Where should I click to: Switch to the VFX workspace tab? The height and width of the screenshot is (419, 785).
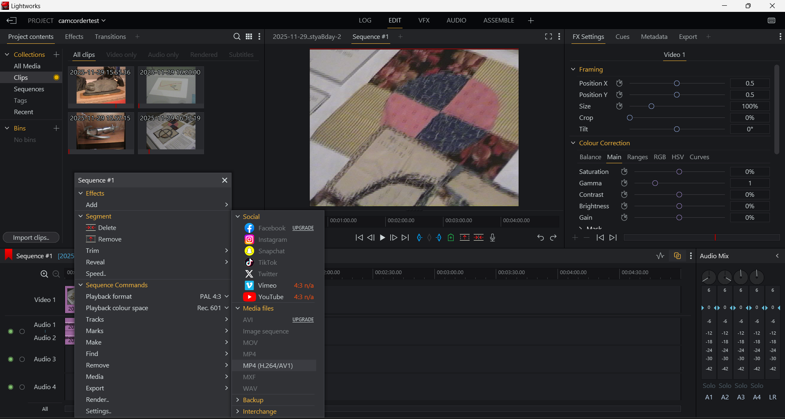pyautogui.click(x=424, y=20)
